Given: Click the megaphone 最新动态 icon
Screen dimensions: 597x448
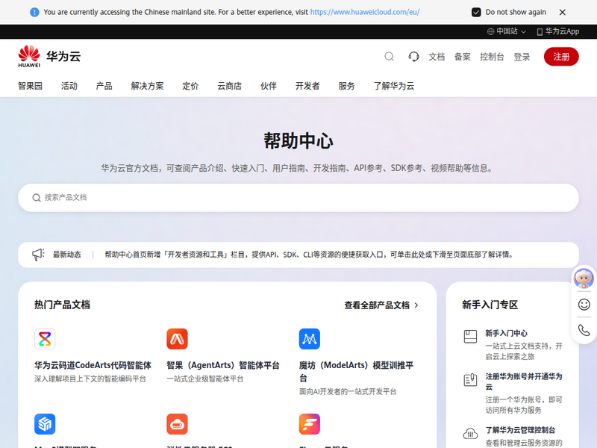Looking at the screenshot, I should point(38,255).
